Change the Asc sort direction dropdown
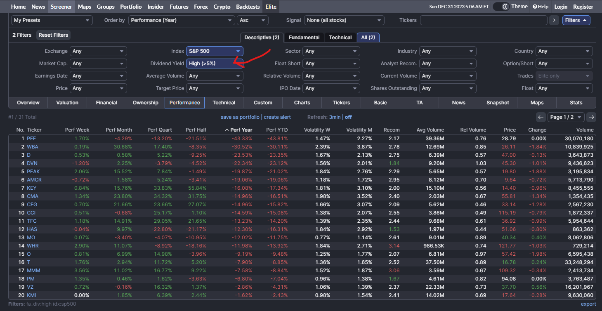 coord(253,20)
